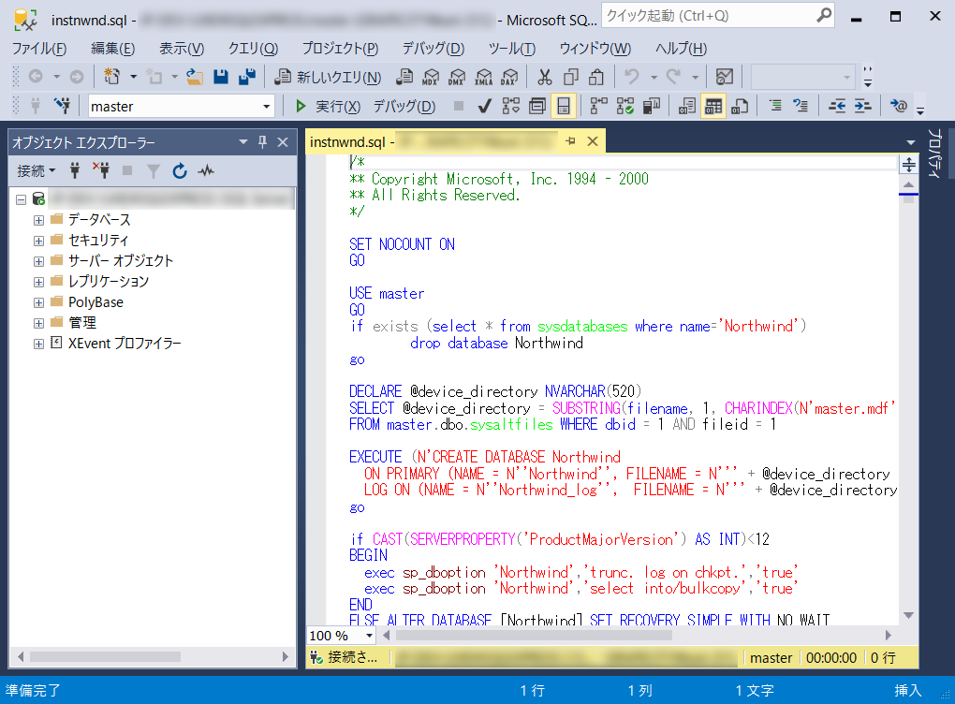This screenshot has width=955, height=704.
Task: Open the ウィンドウ(W) menu
Action: pos(595,48)
